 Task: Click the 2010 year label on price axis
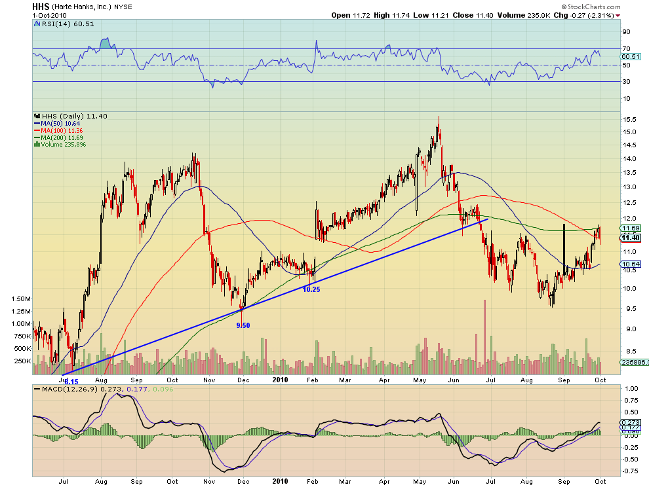(x=280, y=380)
